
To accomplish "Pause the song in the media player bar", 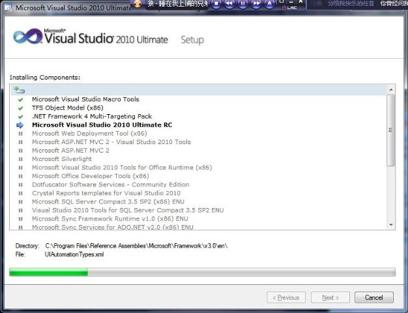I will (x=242, y=3).
